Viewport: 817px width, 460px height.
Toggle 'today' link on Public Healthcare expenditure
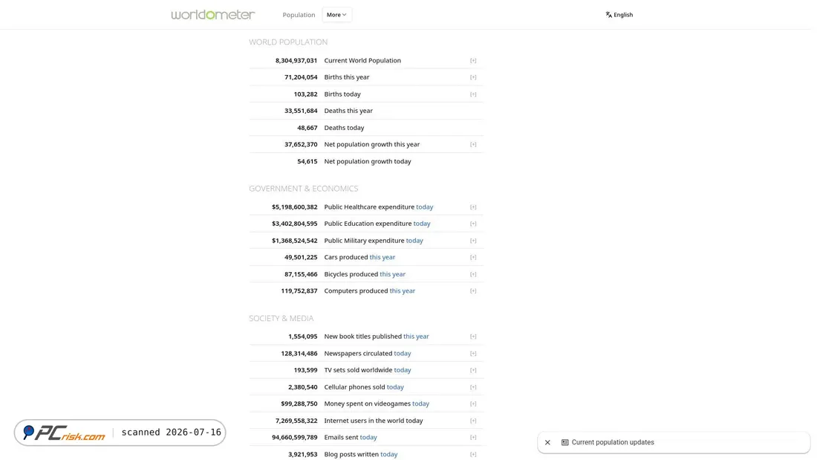coord(425,207)
